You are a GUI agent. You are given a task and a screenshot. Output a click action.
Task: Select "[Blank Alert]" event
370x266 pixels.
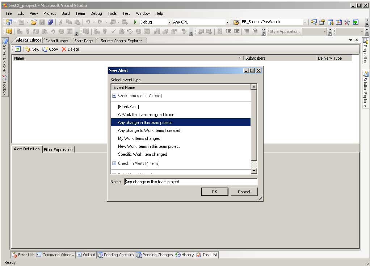[181, 107]
